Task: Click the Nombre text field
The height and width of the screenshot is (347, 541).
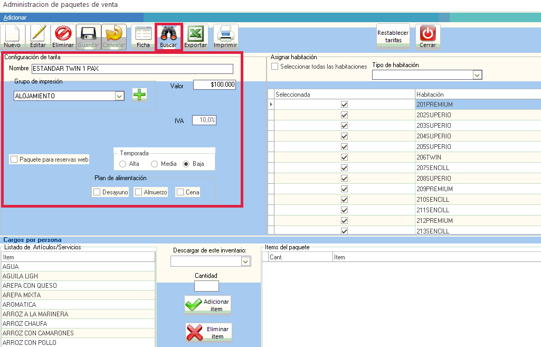Action: [x=132, y=69]
